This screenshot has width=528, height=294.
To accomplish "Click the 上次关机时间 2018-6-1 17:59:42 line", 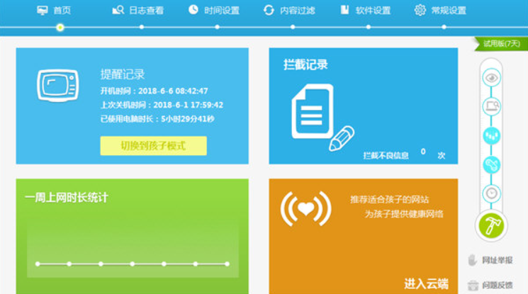I will click(162, 105).
